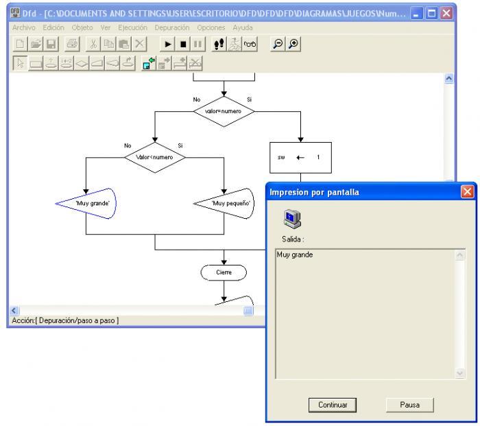Click the Save floppy disk icon
Image resolution: width=480 pixels, height=426 pixels.
51,44
